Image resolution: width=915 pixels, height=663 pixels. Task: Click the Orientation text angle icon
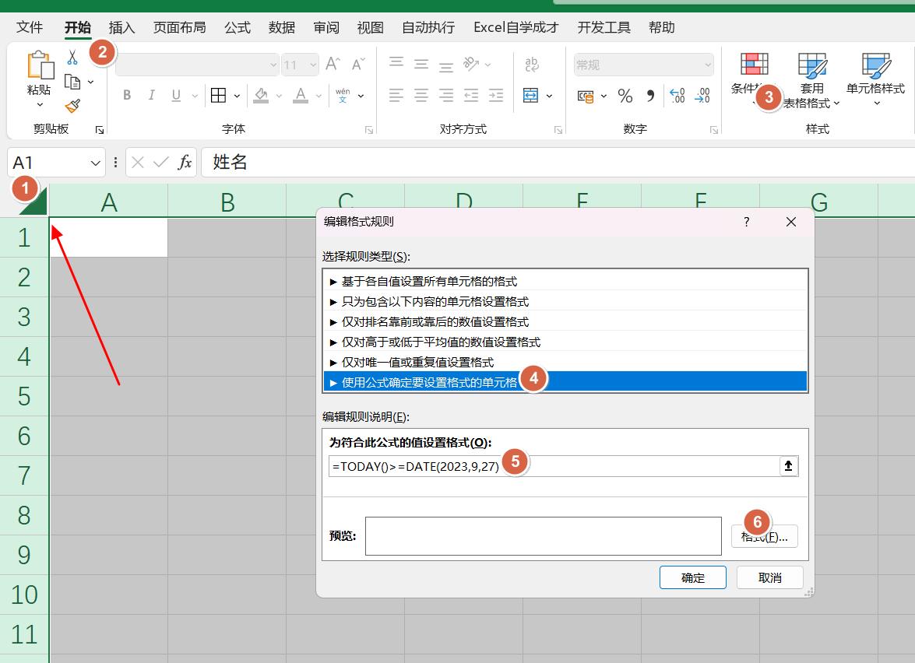471,64
